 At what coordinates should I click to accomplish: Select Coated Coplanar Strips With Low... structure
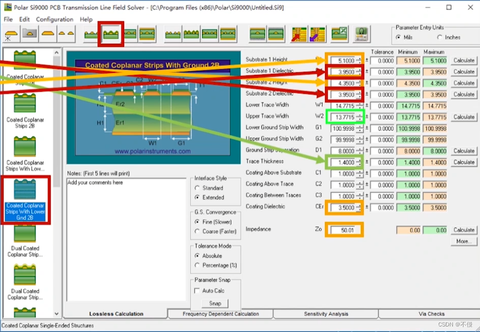[25, 154]
